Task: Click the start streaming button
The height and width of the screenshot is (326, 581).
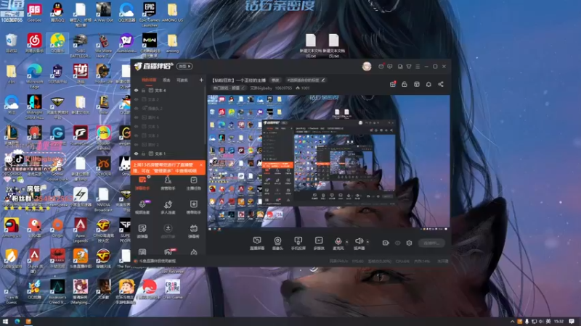Action: pyautogui.click(x=431, y=243)
